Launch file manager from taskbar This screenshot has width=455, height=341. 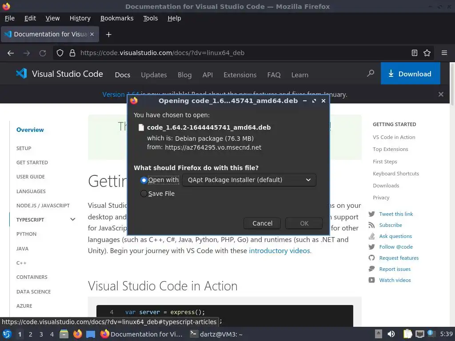(64, 334)
